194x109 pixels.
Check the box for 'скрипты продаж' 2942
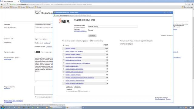coord(64,48)
